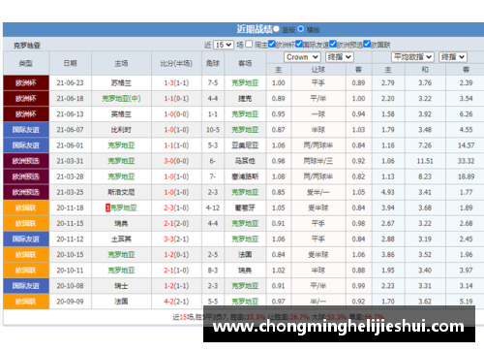
Task: Click the date 21-03-28
Action: [70, 176]
